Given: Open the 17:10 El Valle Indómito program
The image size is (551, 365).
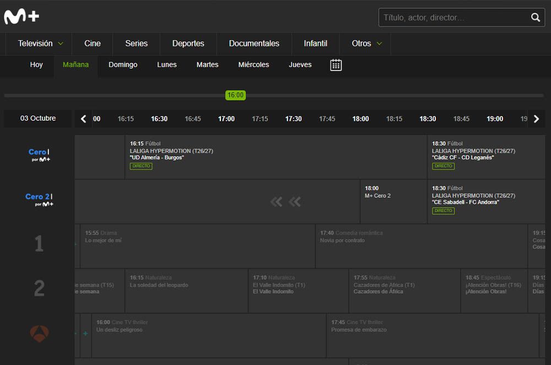Looking at the screenshot, I should [x=298, y=291].
